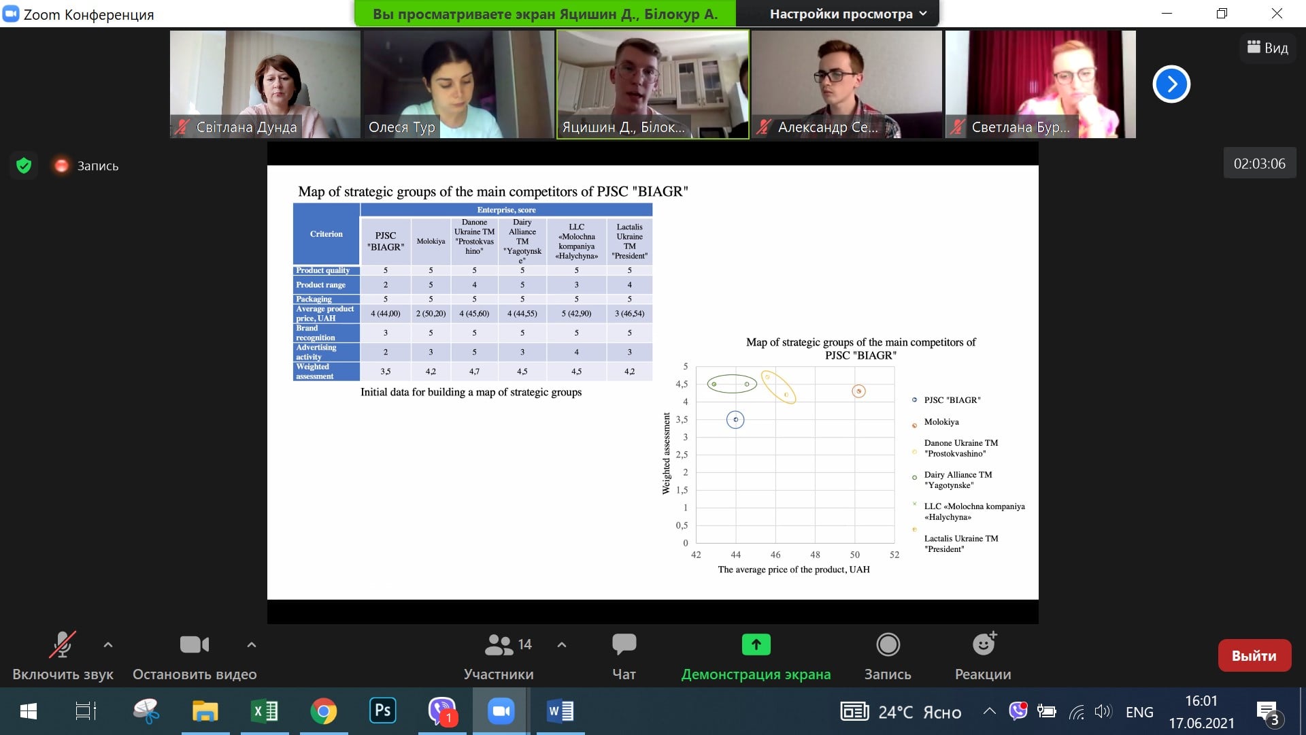Open the Вид view menu
The height and width of the screenshot is (735, 1306).
click(x=1267, y=47)
